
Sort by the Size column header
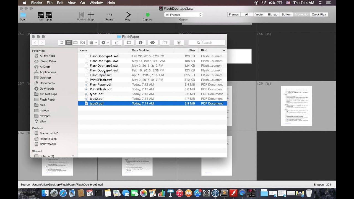point(186,50)
